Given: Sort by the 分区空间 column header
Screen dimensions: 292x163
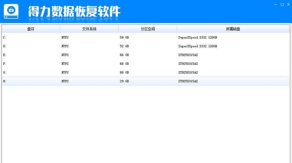Looking at the screenshot, I should click(x=148, y=29).
